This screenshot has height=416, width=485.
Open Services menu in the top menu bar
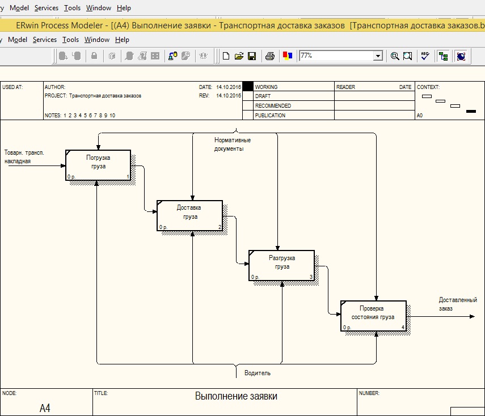[47, 8]
